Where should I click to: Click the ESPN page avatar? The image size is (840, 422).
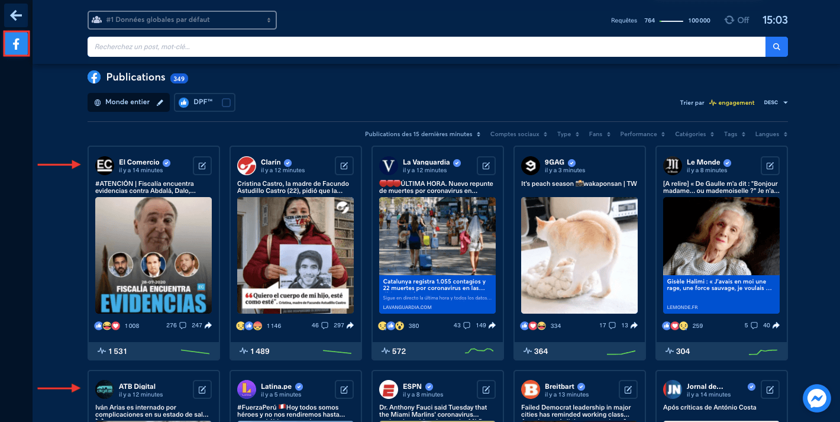[x=389, y=389]
